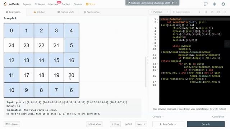Close the October LeetCoding Challenge banner
The image size is (230, 129).
pyautogui.click(x=176, y=3)
